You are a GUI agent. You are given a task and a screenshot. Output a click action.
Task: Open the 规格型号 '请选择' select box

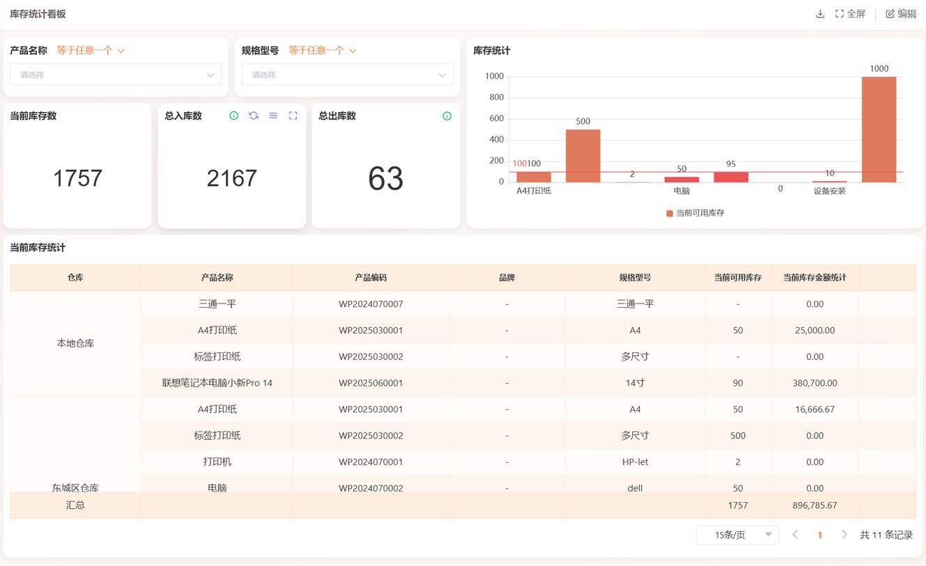[347, 74]
